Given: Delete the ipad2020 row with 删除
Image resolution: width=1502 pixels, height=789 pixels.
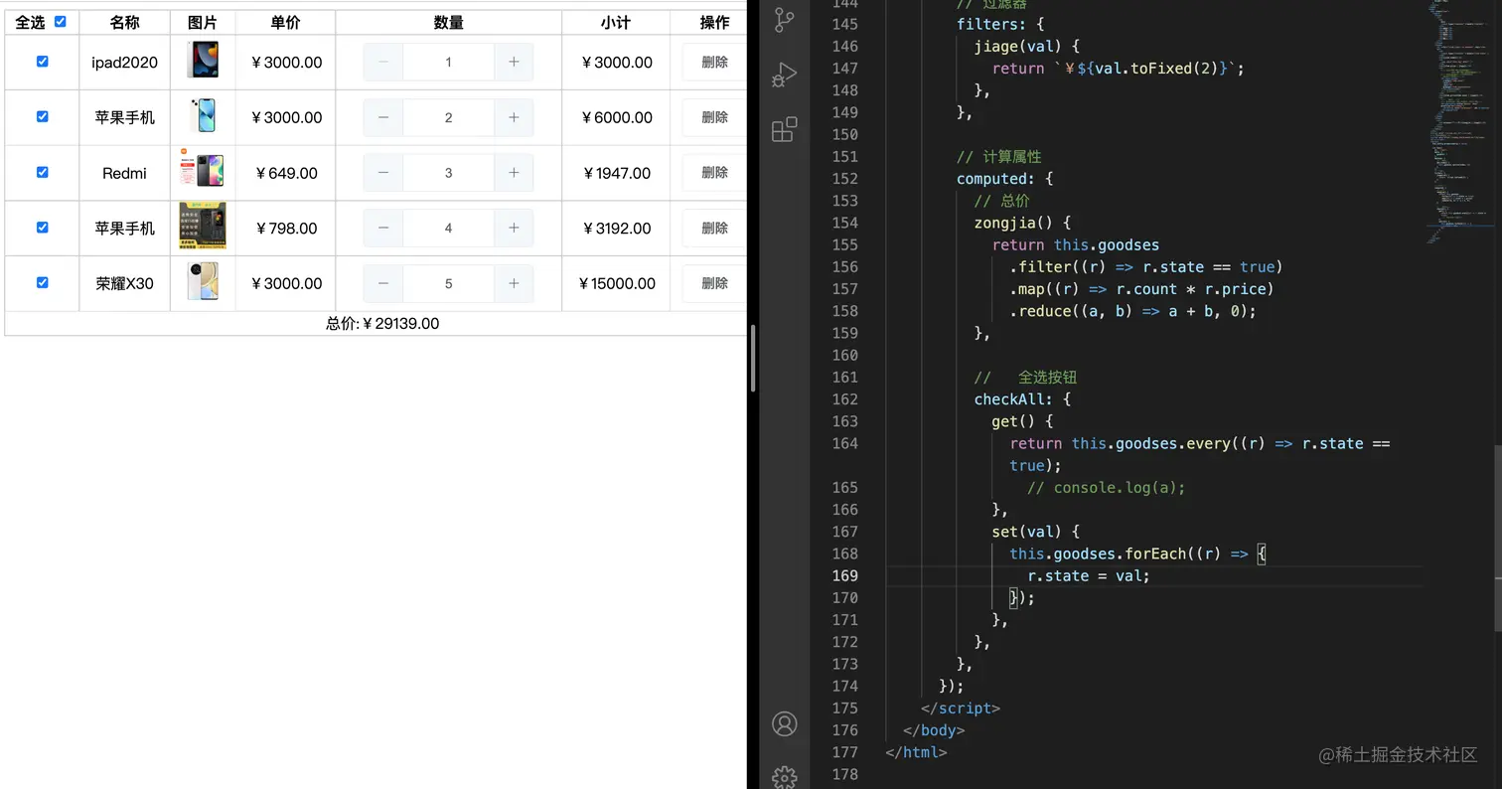Looking at the screenshot, I should click(714, 62).
